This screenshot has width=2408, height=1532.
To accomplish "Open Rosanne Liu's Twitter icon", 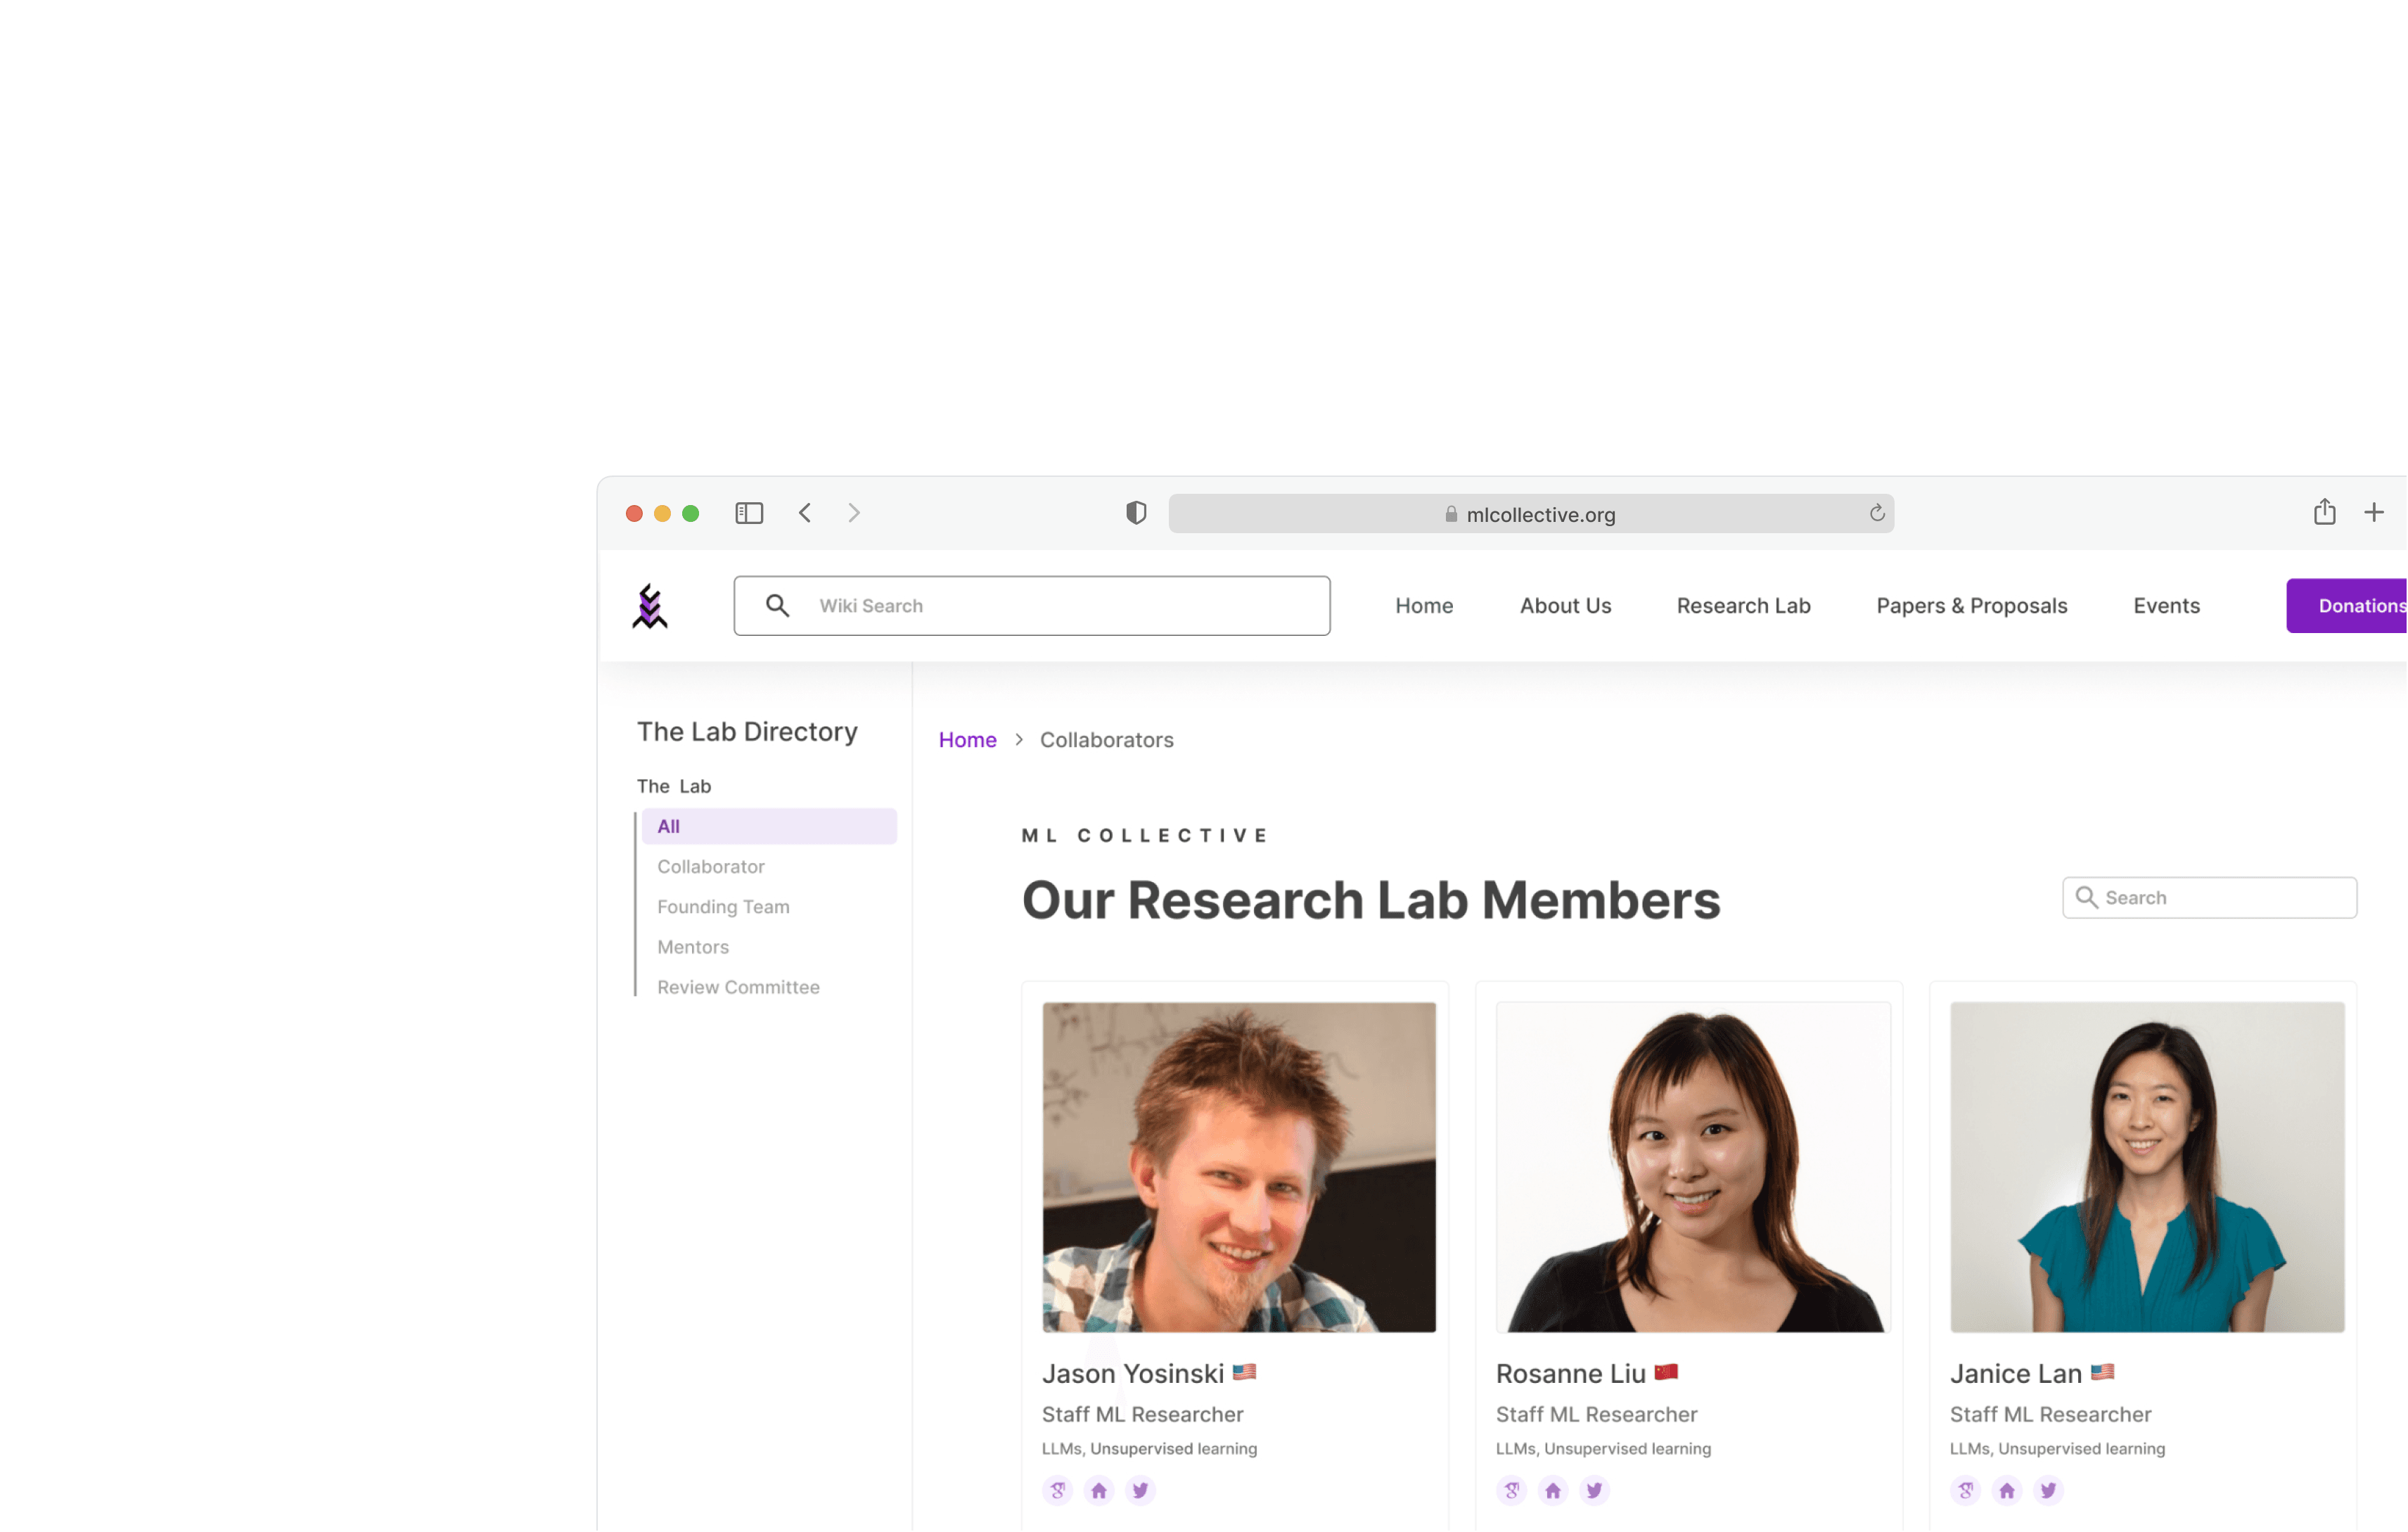I will pos(1594,1490).
